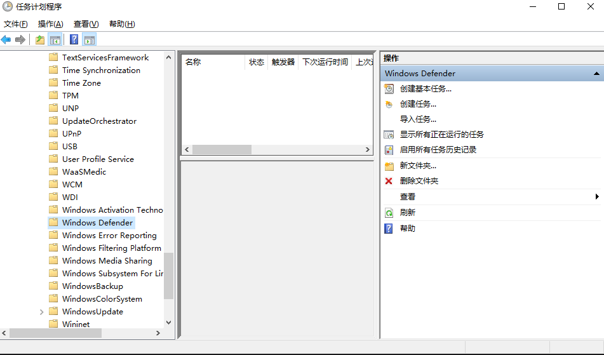Screen dimensions: 604x355
Task: Toggle the show/hide console tree icon
Action: click(55, 39)
